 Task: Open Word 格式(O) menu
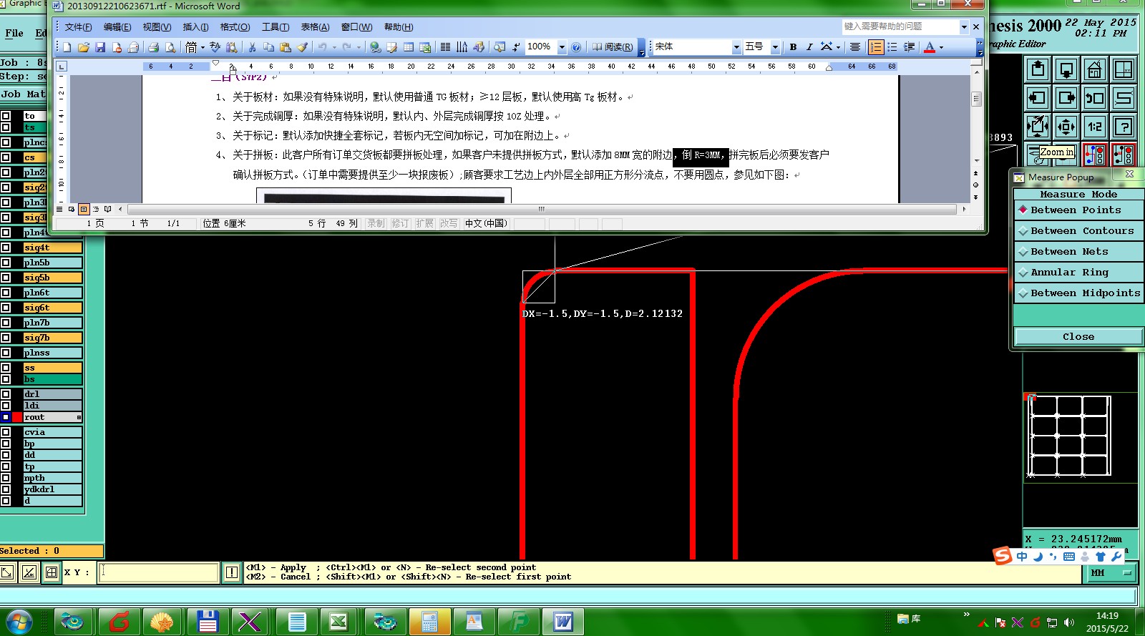[235, 27]
